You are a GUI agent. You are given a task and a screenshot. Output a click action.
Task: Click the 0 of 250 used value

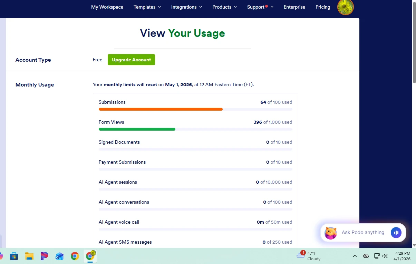pos(277,242)
